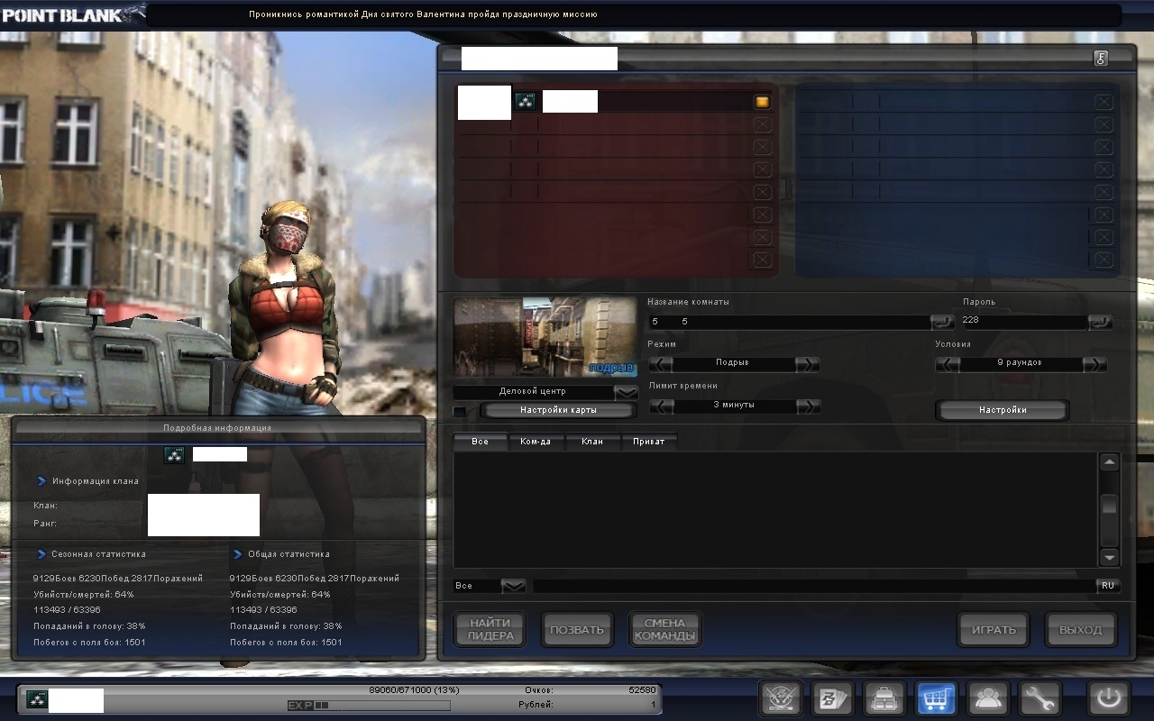Confirm password with enter arrow icon
Image resolution: width=1154 pixels, height=721 pixels.
click(1100, 322)
